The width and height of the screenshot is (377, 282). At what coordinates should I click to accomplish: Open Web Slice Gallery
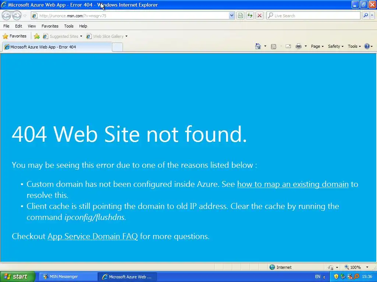(x=107, y=36)
